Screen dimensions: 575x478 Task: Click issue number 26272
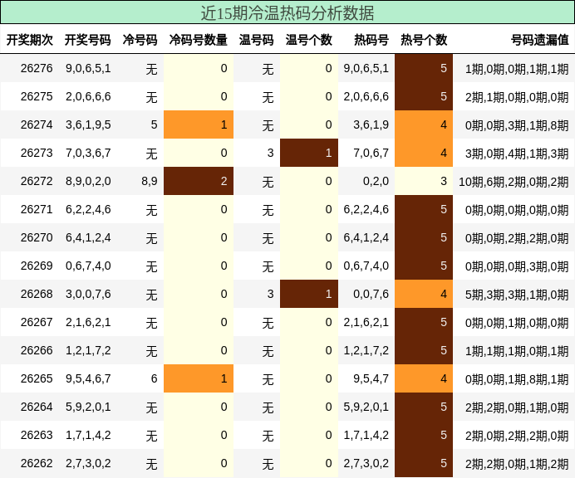coord(37,181)
